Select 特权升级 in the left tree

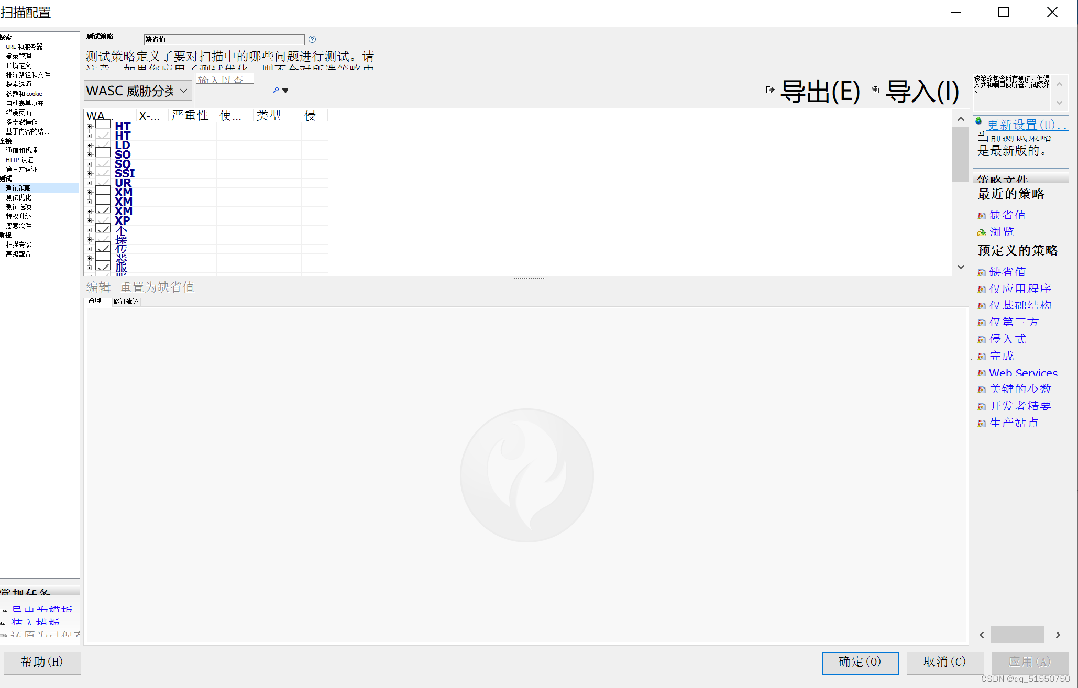pyautogui.click(x=19, y=216)
